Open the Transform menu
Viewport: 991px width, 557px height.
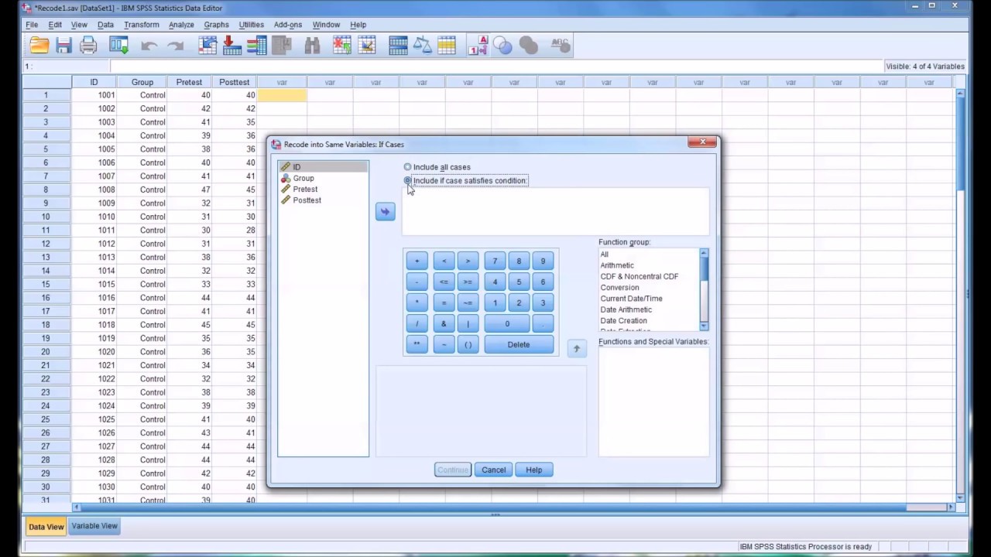(141, 25)
